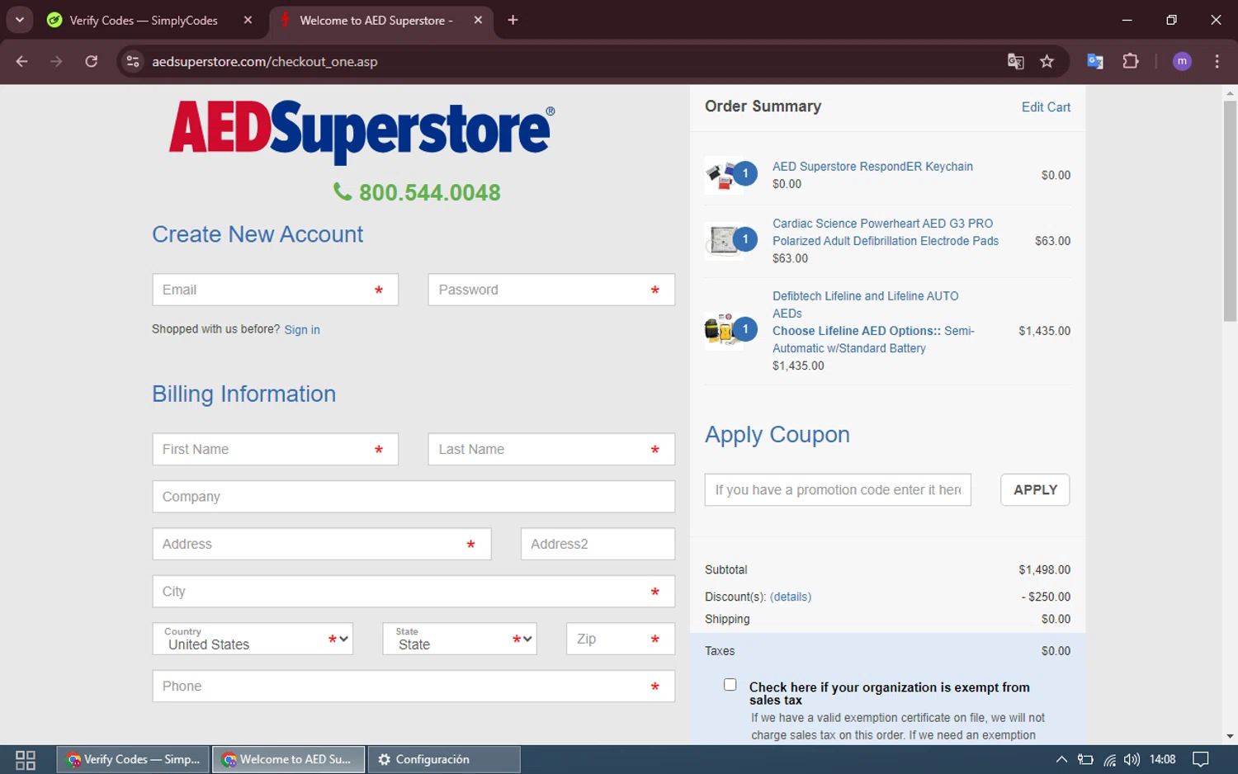Open the Country dropdown
This screenshot has width=1238, height=774.
(253, 639)
